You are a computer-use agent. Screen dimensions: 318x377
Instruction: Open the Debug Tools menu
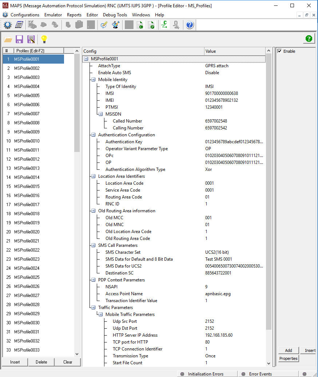click(115, 15)
